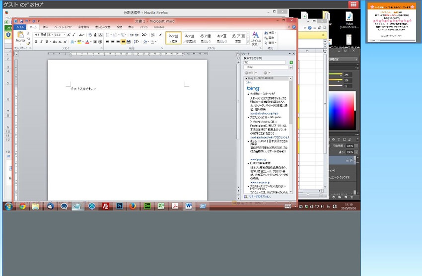Open the Bing service dropdown in Research pane
This screenshot has height=276, width=422.
pos(290,67)
